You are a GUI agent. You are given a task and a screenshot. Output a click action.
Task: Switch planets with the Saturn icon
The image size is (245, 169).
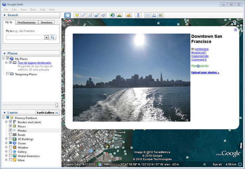(129, 15)
